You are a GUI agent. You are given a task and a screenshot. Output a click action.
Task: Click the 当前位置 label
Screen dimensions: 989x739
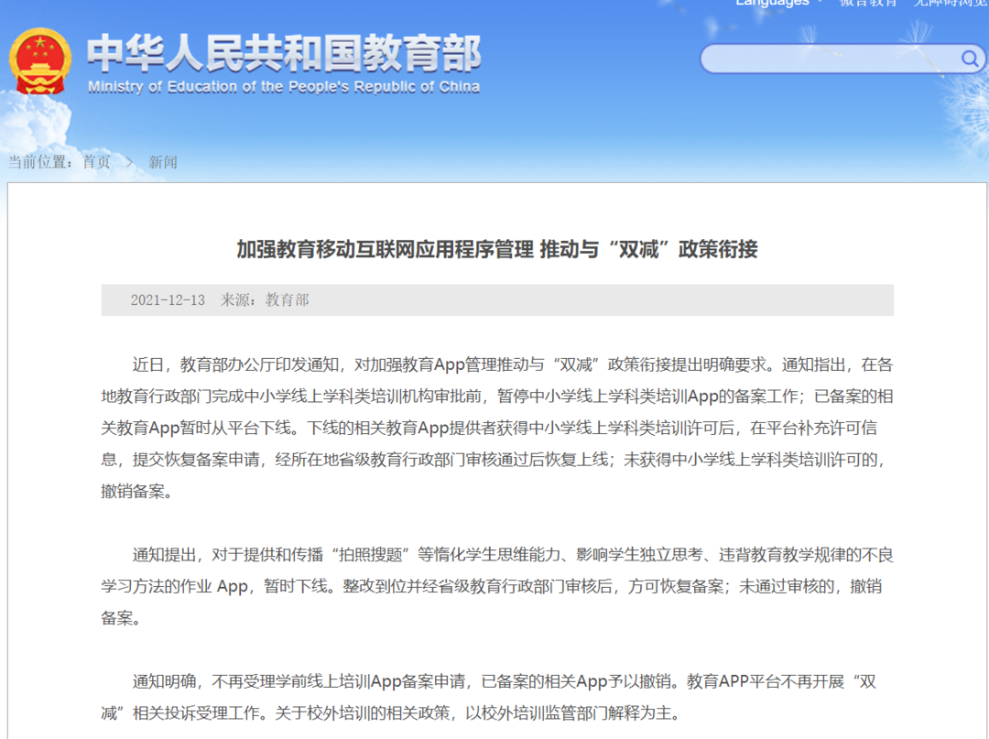(40, 162)
